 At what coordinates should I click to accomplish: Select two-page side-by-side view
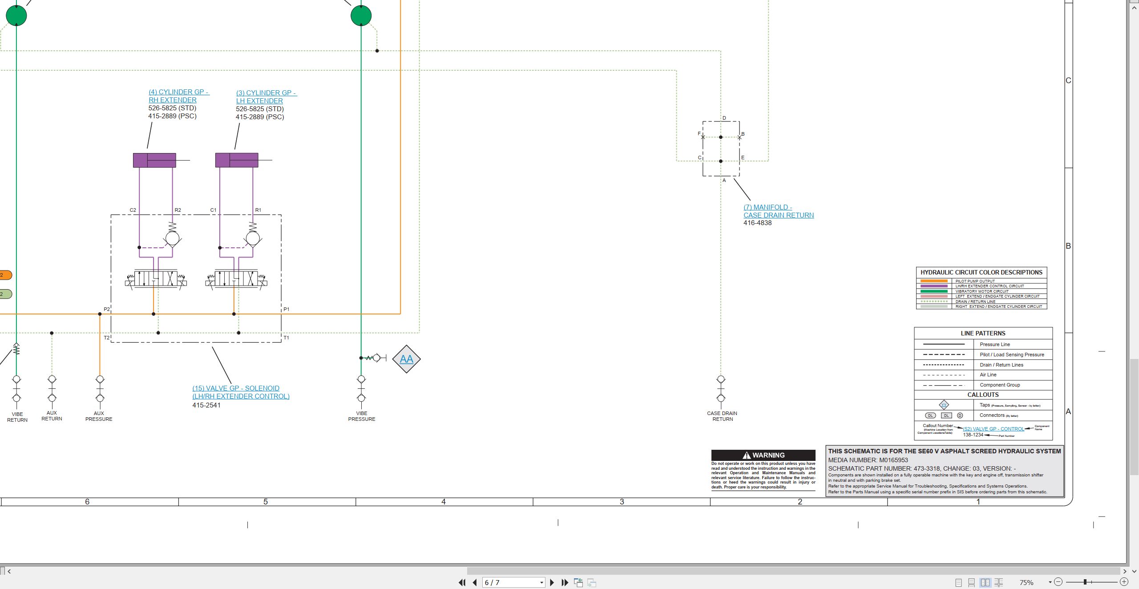[986, 582]
